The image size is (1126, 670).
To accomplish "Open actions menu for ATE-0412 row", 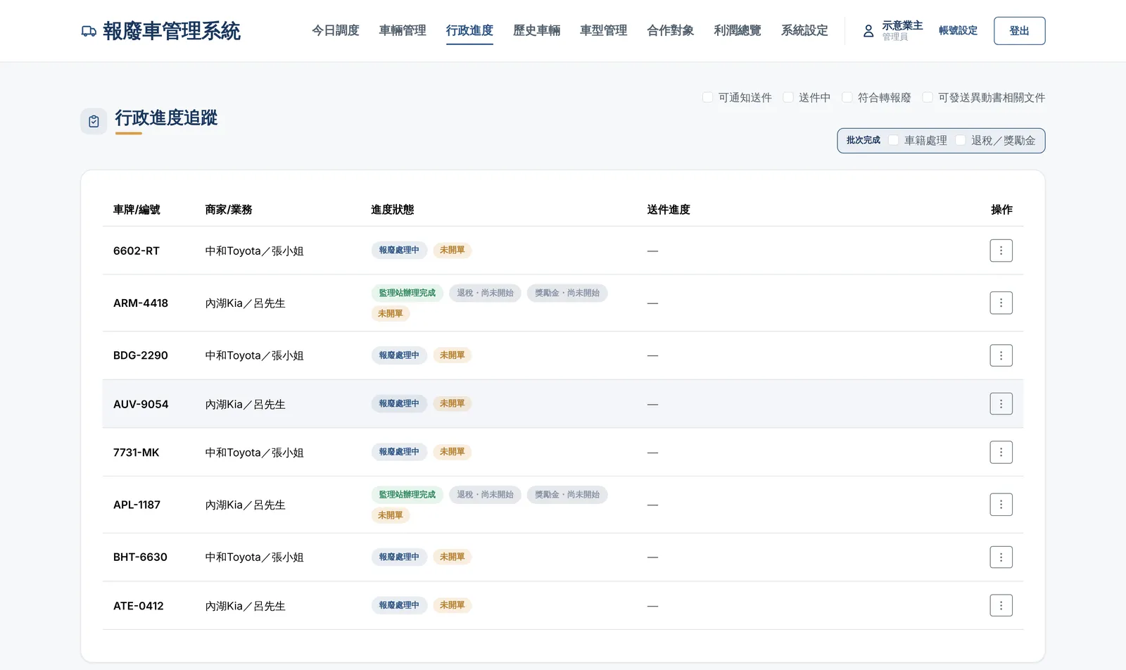I will click(x=1001, y=605).
